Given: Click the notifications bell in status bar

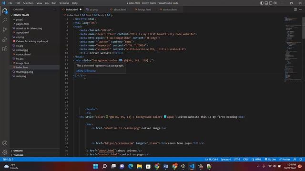Looking at the screenshot, I should coord(301,160).
